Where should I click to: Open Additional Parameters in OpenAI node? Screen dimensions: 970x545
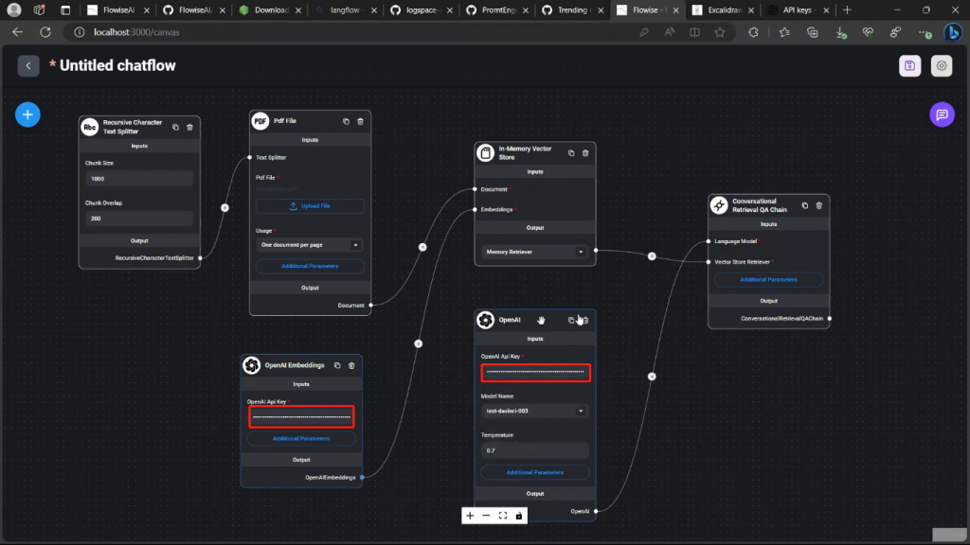pyautogui.click(x=535, y=472)
